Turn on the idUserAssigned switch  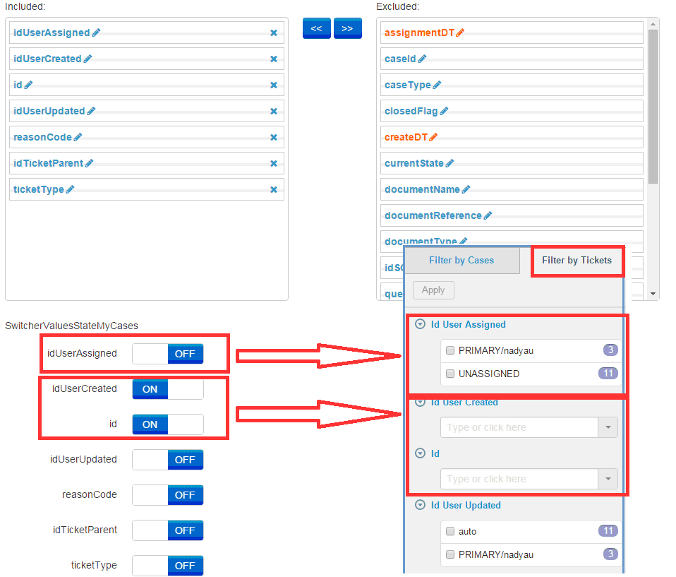pyautogui.click(x=167, y=353)
